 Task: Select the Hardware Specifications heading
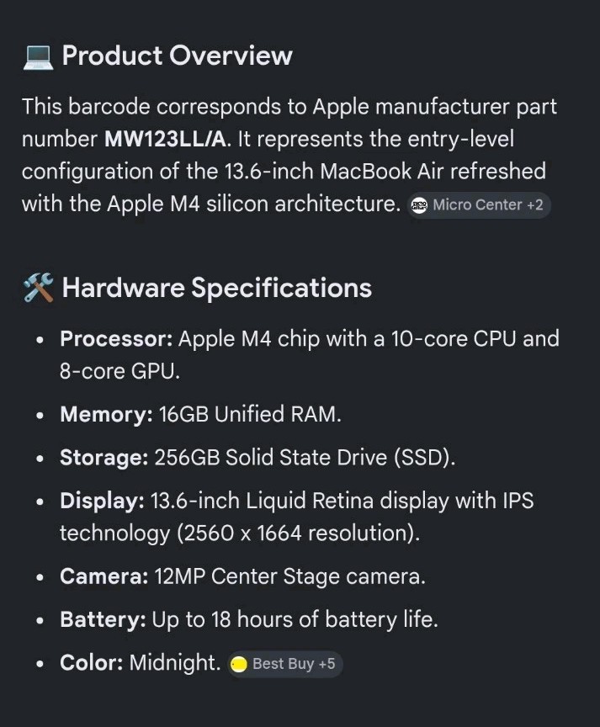pyautogui.click(x=217, y=288)
